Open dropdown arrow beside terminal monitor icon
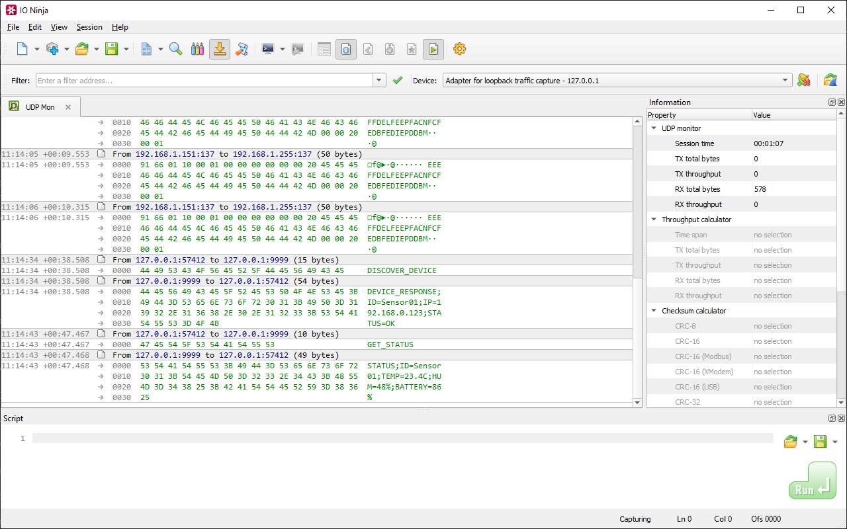 point(282,49)
